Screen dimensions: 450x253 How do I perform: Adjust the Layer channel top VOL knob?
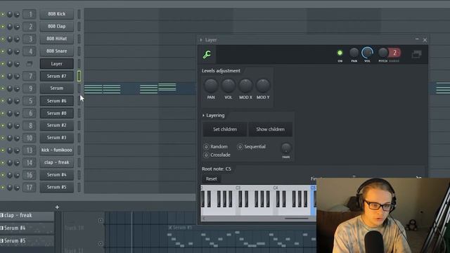click(367, 53)
